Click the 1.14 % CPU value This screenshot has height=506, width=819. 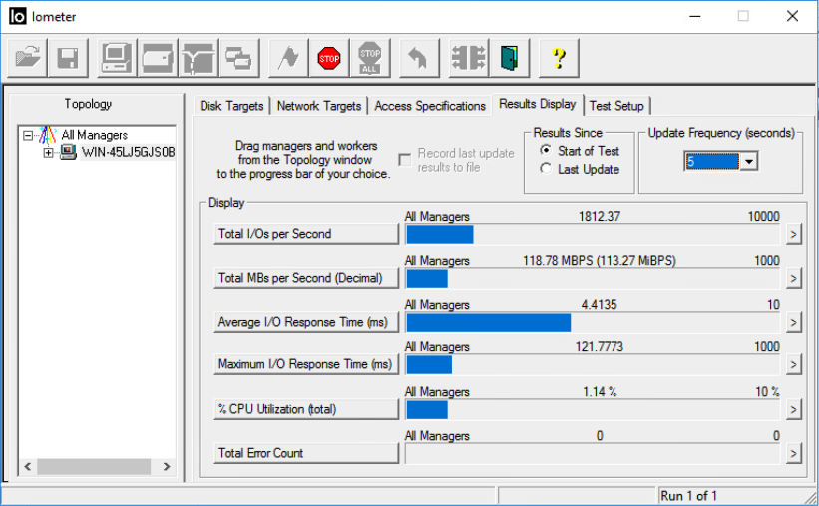600,391
